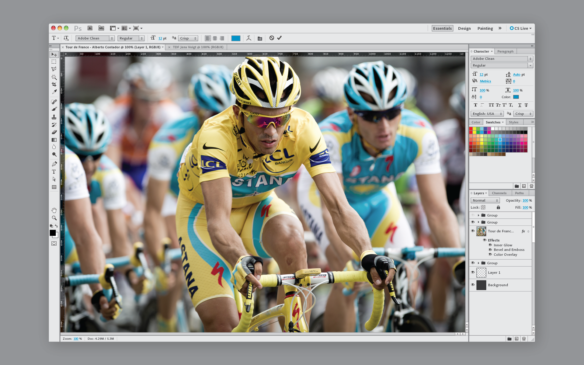Switch to the Design workspace

coord(464,28)
